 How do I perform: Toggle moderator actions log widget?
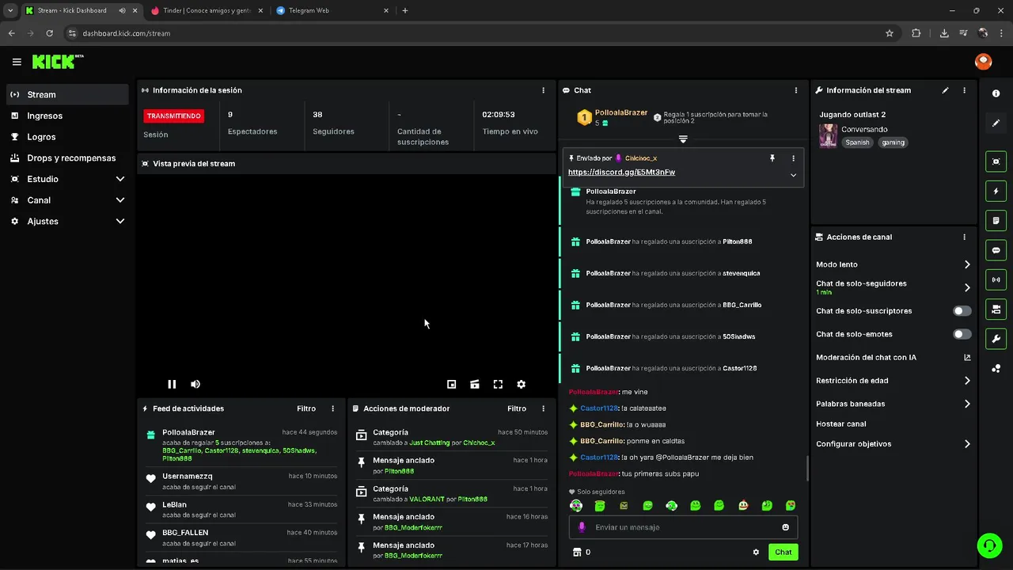(x=996, y=220)
